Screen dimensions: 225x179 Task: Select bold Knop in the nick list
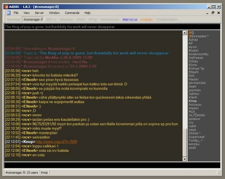coord(193,101)
